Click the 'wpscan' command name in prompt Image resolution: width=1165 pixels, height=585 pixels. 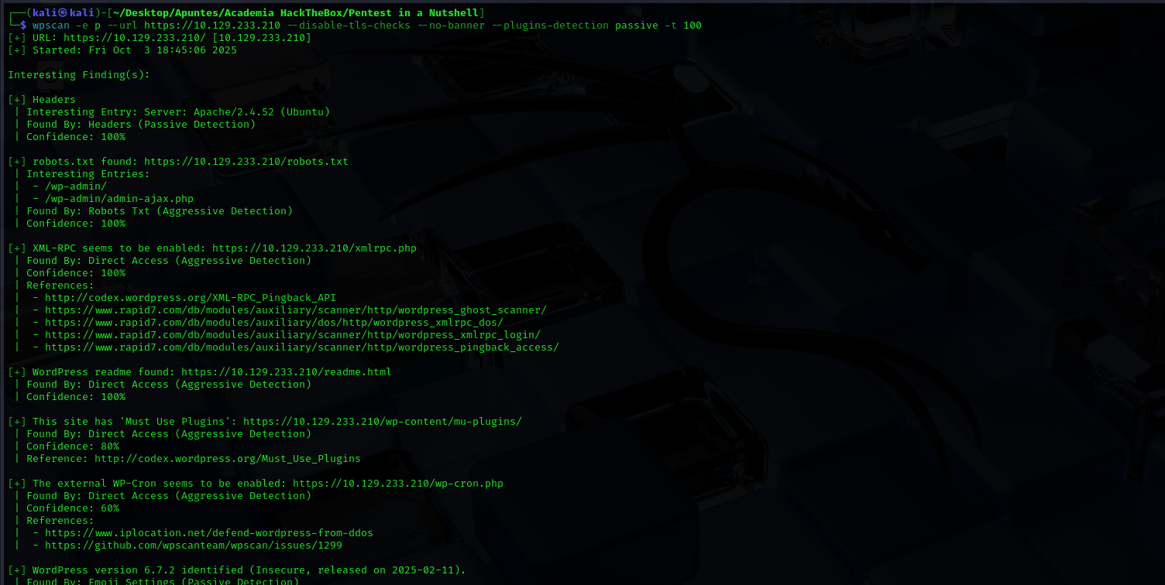tap(50, 26)
